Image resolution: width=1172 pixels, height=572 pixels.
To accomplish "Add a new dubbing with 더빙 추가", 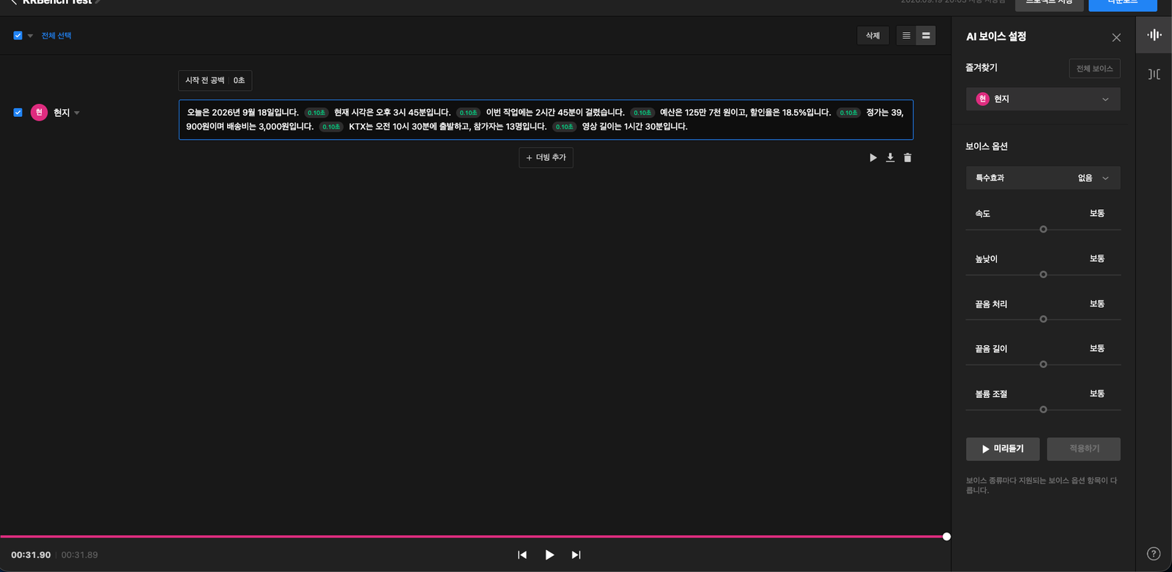I will pyautogui.click(x=546, y=157).
